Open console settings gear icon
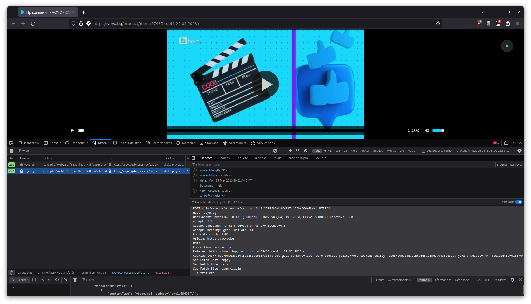Viewport: 531px width, 304px height. 513,280
